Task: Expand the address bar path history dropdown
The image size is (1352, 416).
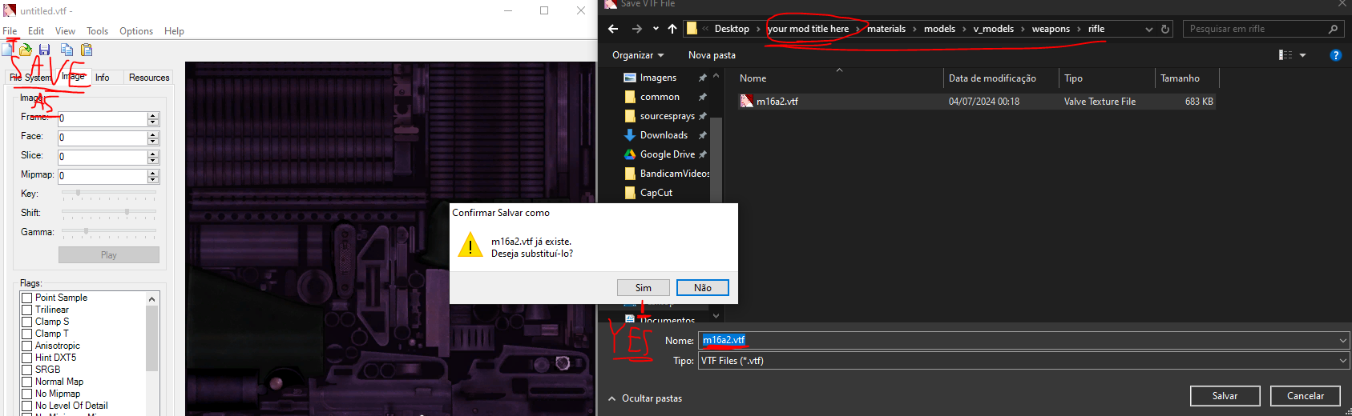Action: pyautogui.click(x=1149, y=29)
